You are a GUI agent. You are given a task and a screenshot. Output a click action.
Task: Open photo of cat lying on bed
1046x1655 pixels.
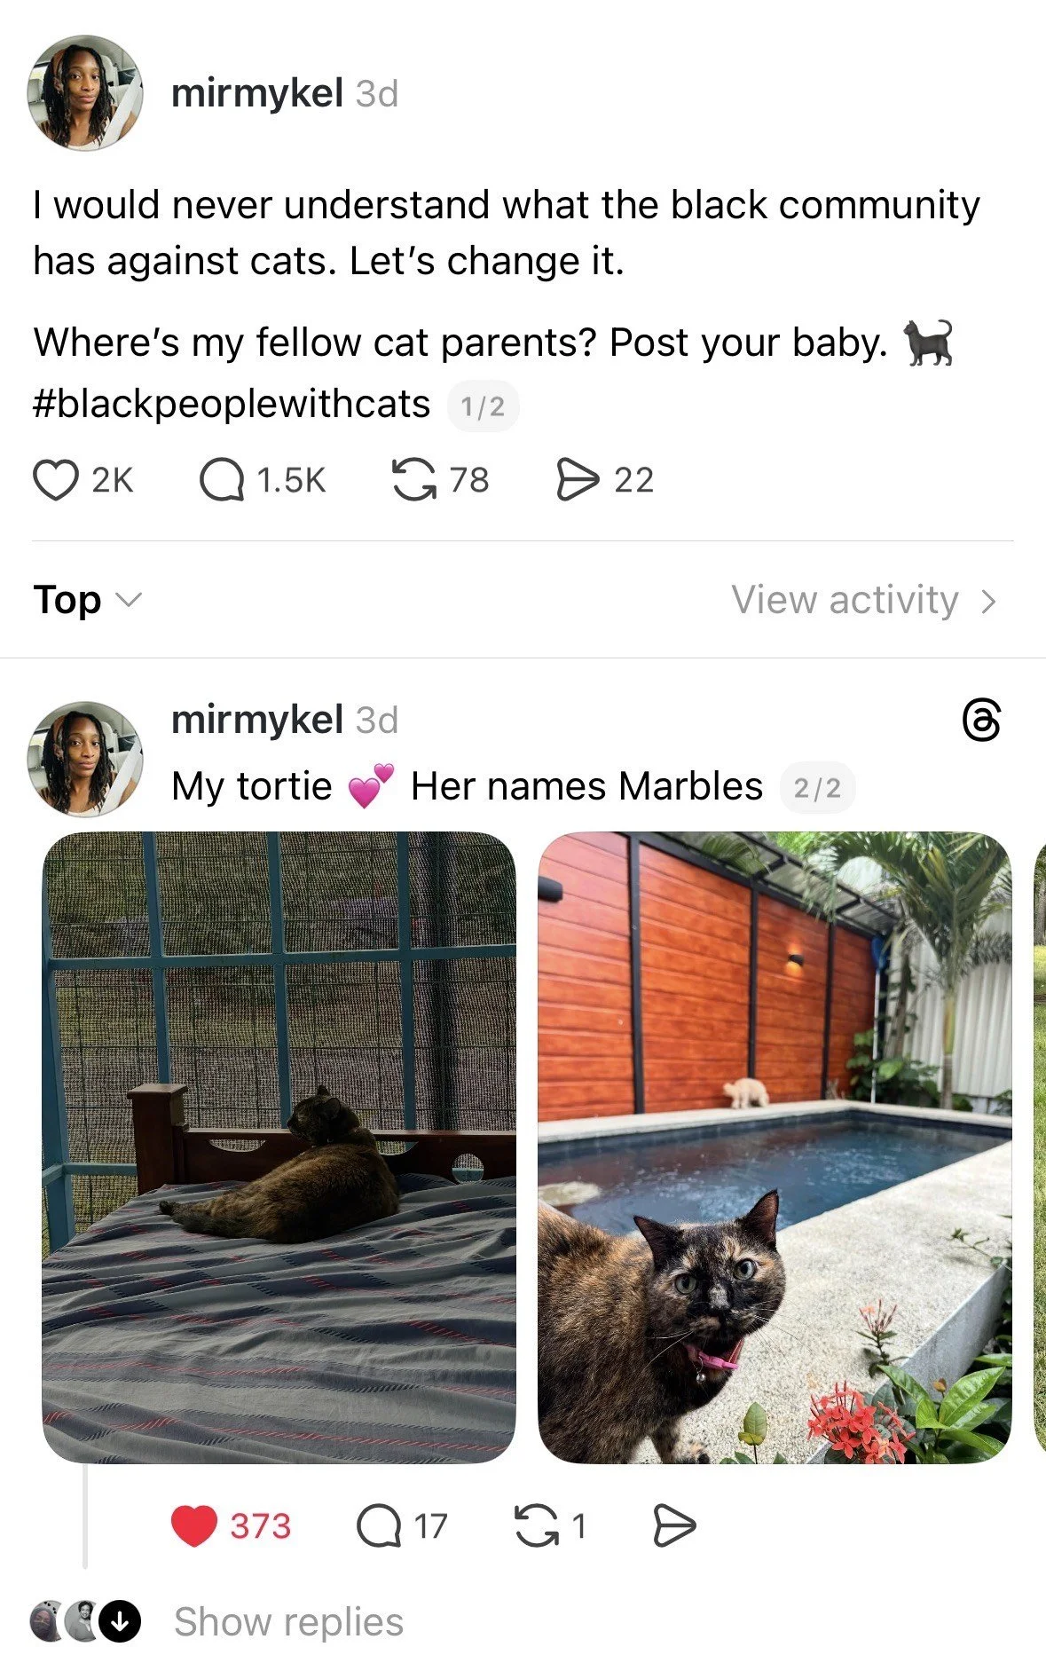point(279,1147)
